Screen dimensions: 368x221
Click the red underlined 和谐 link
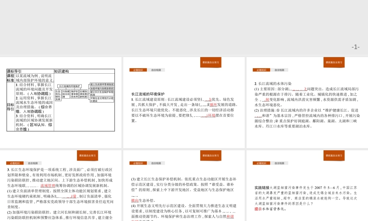click(x=230, y=217)
